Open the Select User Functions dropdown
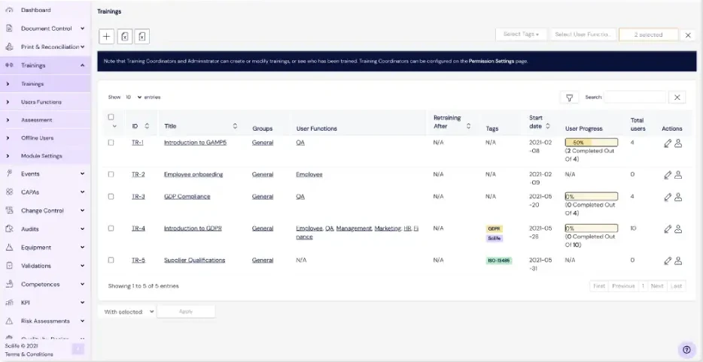 583,35
